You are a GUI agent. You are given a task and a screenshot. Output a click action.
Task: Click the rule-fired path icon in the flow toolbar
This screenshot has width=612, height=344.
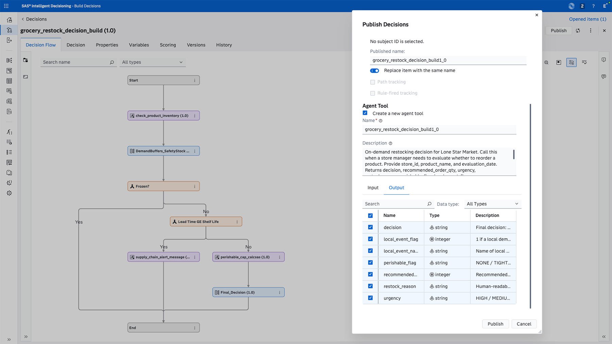point(584,62)
